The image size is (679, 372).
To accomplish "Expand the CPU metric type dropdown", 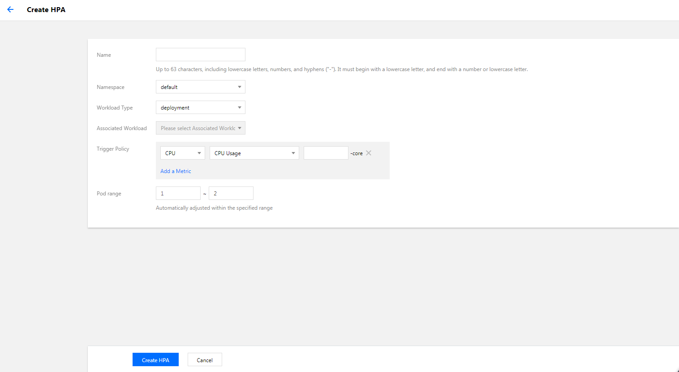I will [x=182, y=153].
